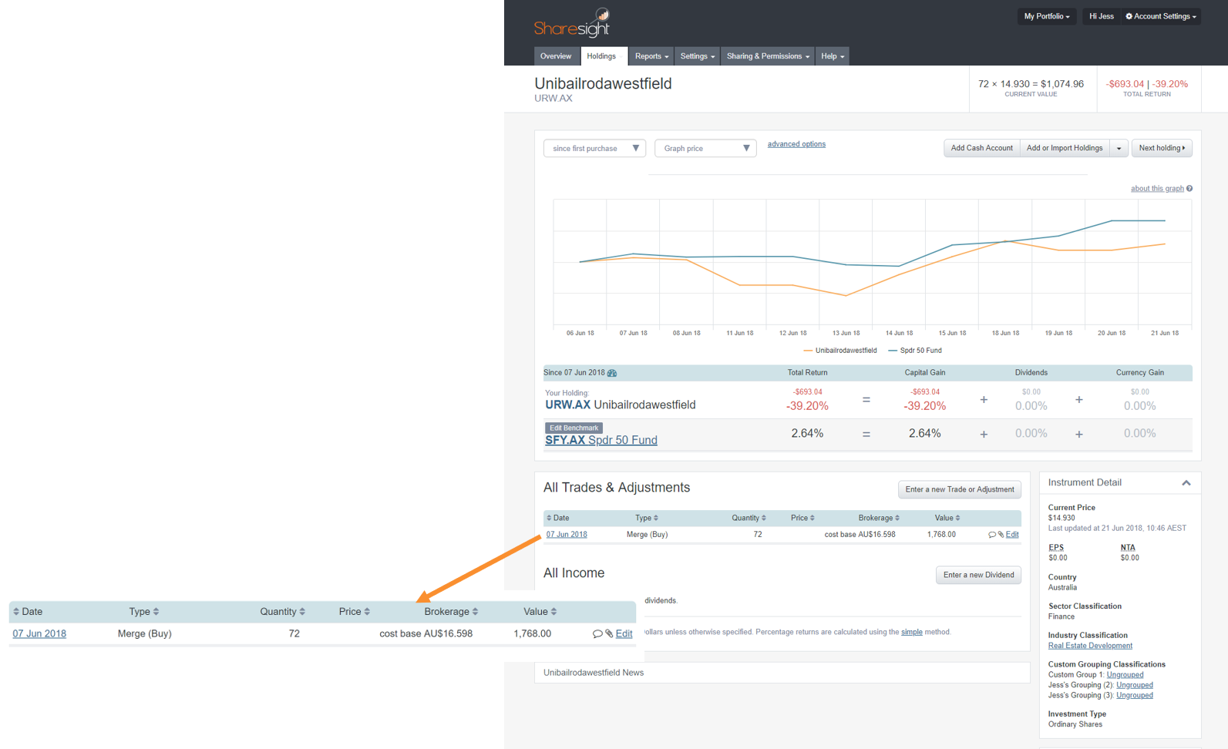Click Ungrouped link for Custom Group 1
Viewport: 1228px width, 749px height.
pos(1125,675)
